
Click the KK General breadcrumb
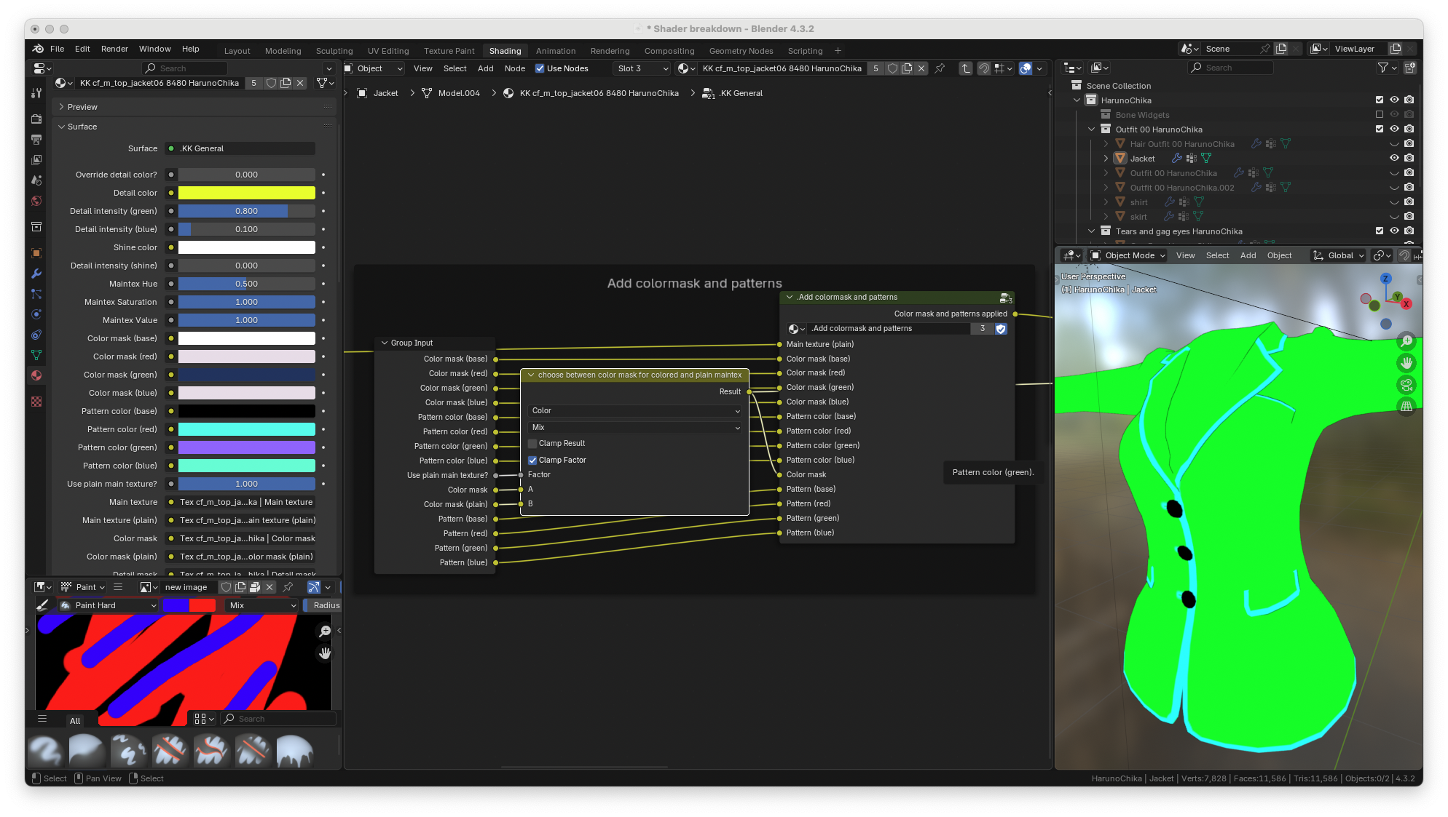(x=741, y=93)
